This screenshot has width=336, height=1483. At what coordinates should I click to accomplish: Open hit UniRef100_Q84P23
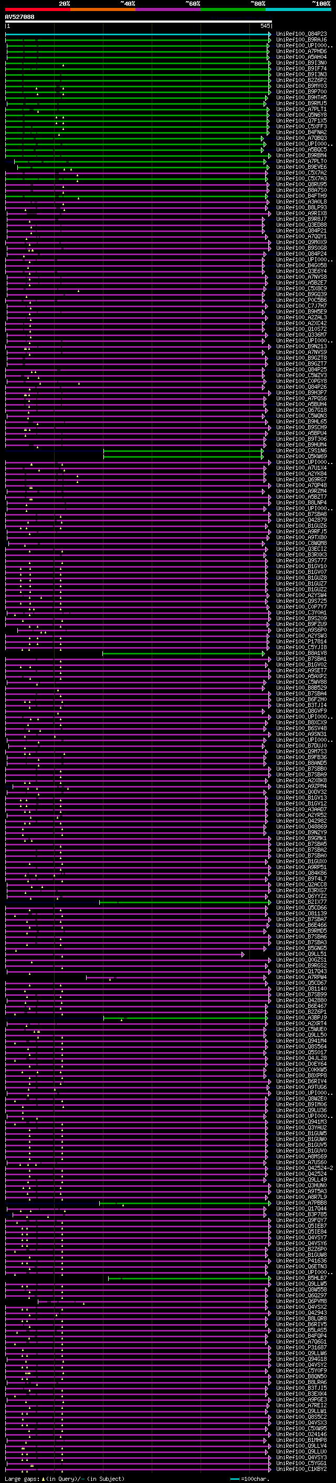301,35
